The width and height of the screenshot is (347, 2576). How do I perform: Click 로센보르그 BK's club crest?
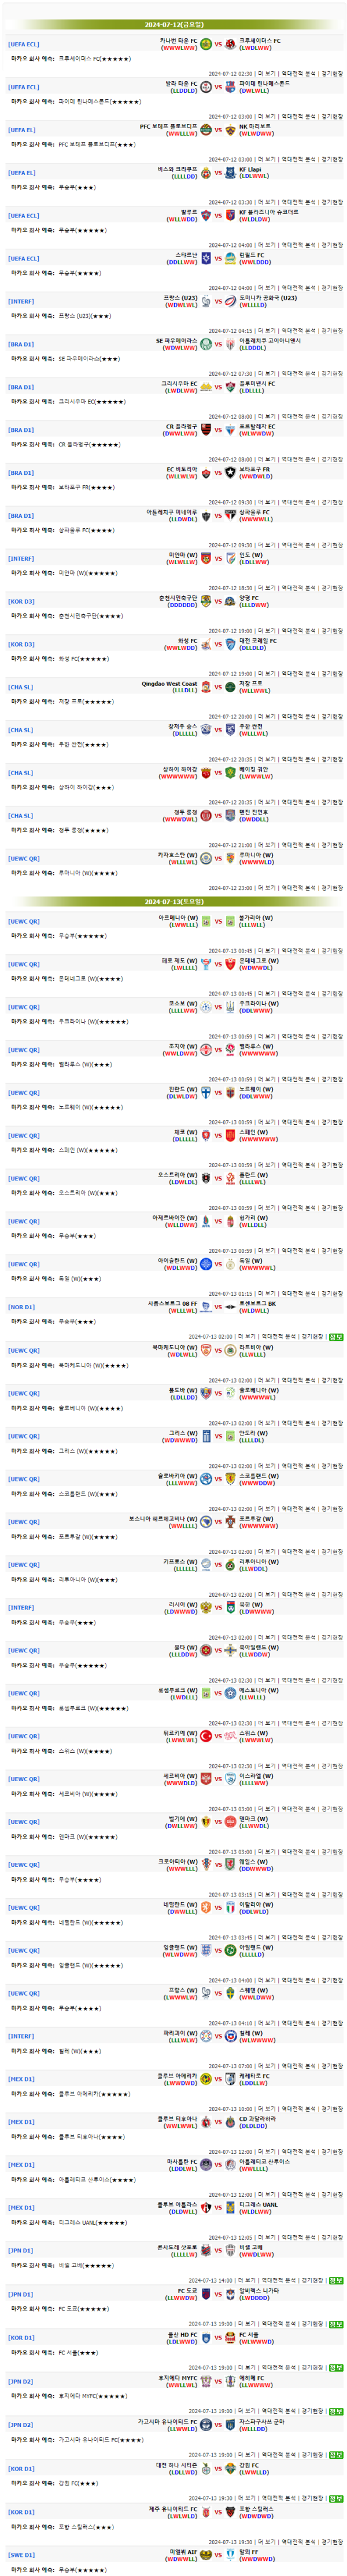[x=231, y=1306]
